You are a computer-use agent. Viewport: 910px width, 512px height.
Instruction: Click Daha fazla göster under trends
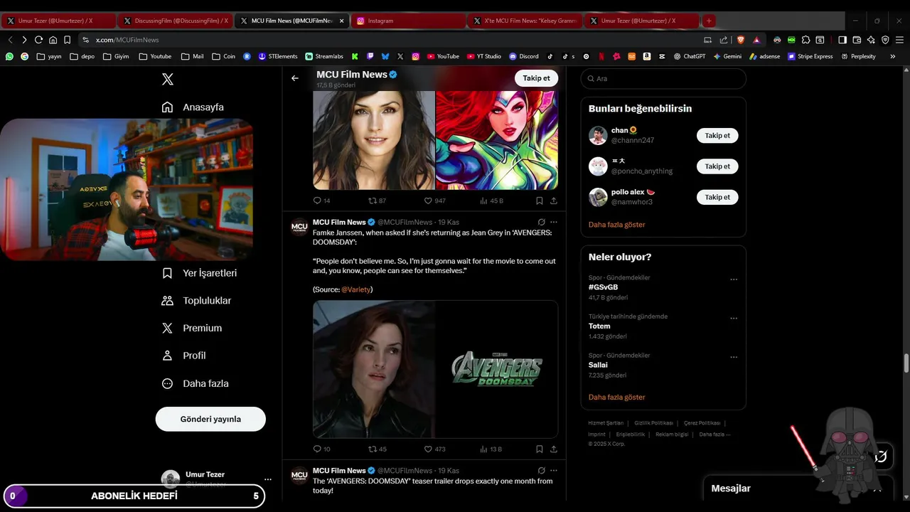[x=617, y=398]
